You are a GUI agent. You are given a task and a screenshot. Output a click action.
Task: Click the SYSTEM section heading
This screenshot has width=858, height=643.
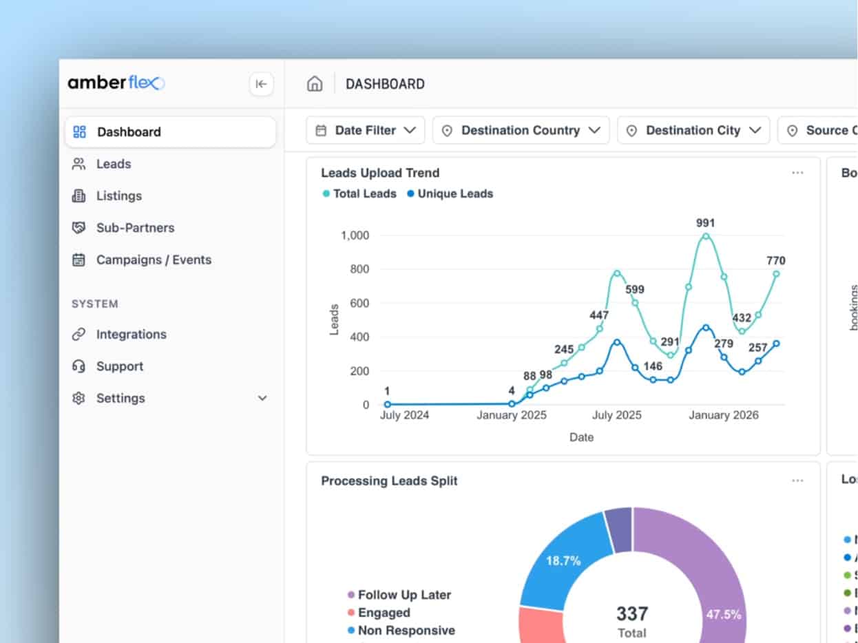95,304
